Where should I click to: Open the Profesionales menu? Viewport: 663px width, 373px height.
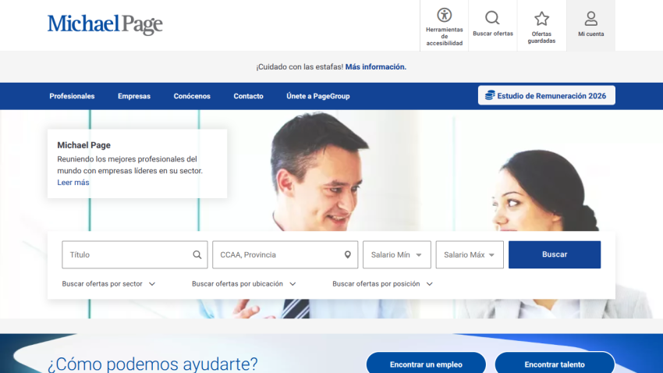point(72,96)
